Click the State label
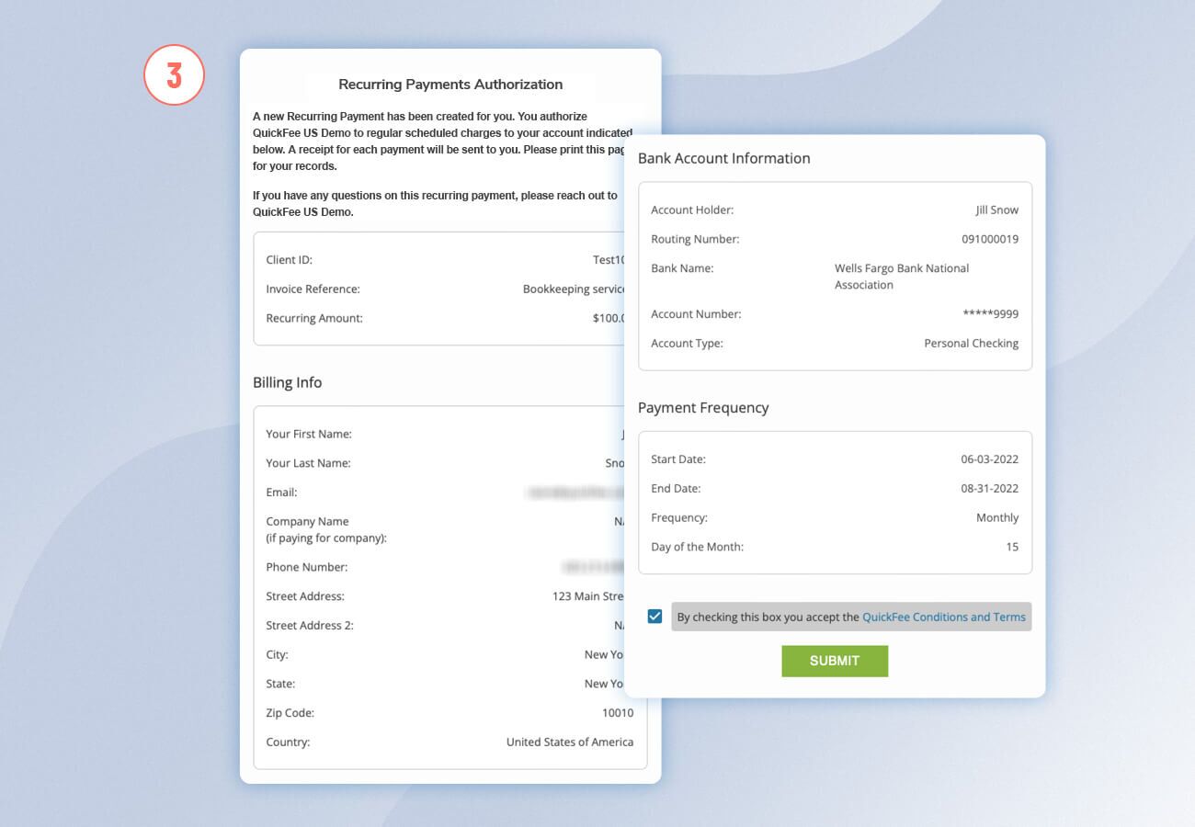This screenshot has height=827, width=1195. [280, 684]
